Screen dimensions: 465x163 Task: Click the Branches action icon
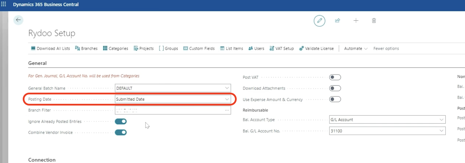tap(78, 48)
